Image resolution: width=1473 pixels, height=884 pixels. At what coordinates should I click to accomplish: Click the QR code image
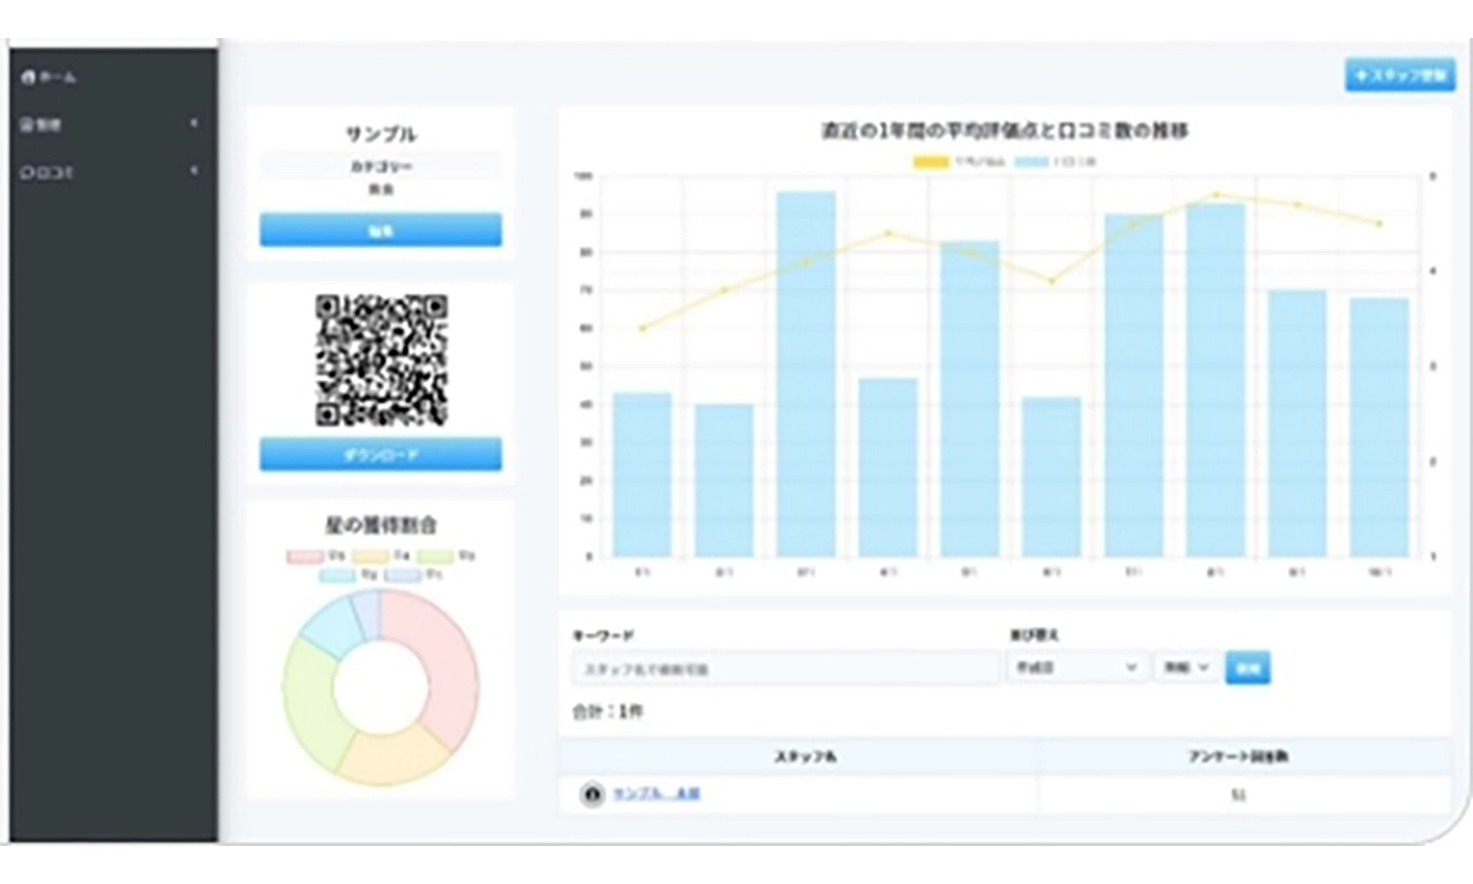tap(381, 360)
